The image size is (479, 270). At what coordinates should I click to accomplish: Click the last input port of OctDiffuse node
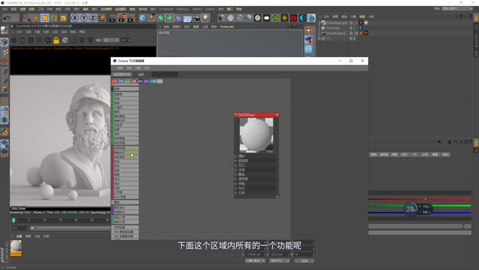[236, 193]
